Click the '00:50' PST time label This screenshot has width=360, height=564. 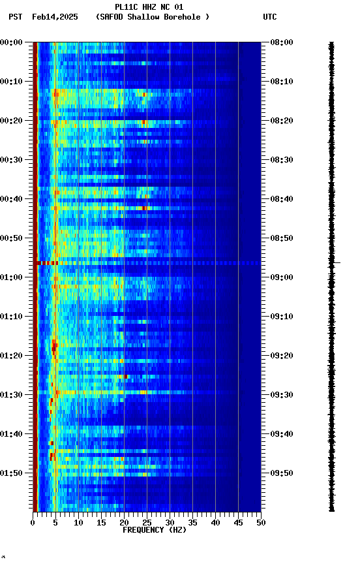[x=11, y=238]
